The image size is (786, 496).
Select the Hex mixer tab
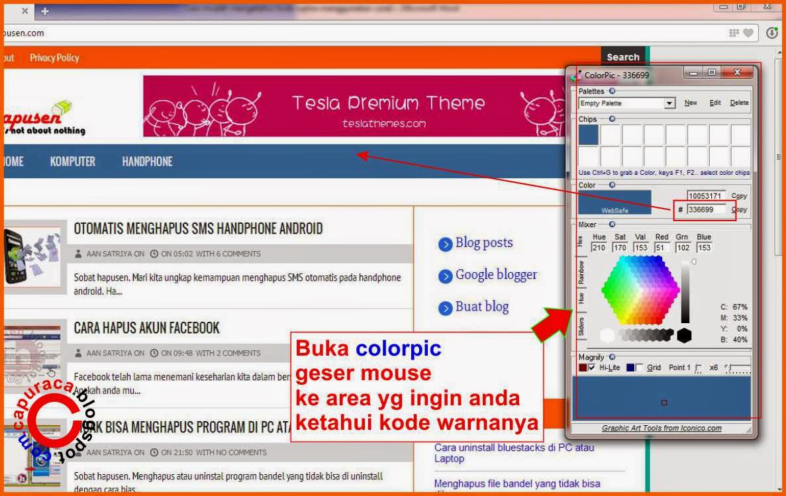(x=581, y=241)
